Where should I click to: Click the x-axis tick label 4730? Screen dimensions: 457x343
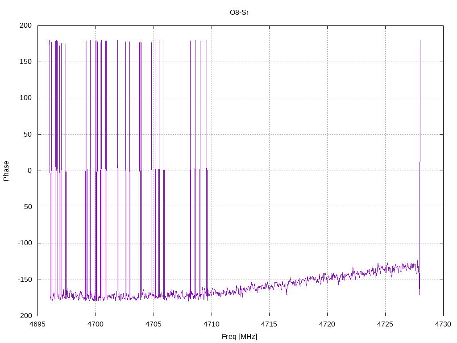(443, 324)
